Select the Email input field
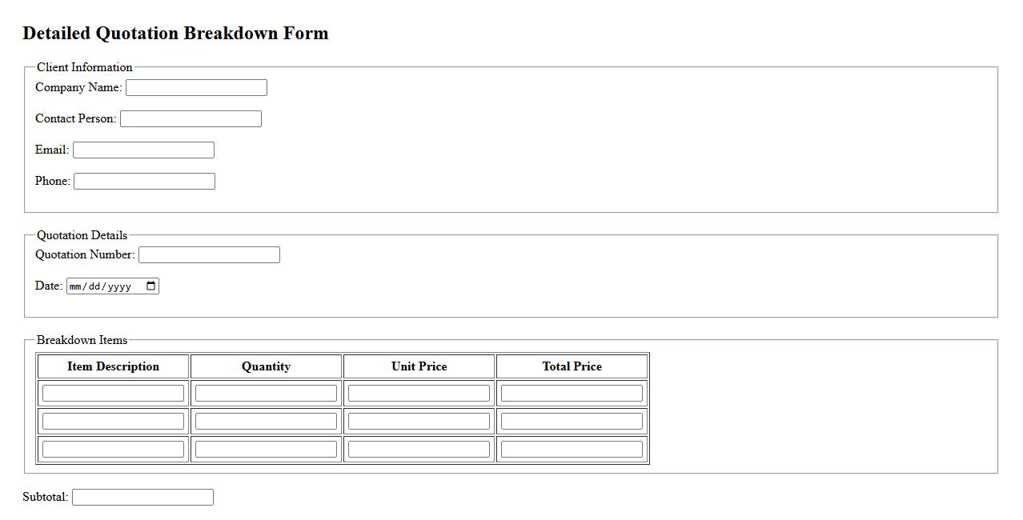The image size is (1023, 520). [143, 150]
